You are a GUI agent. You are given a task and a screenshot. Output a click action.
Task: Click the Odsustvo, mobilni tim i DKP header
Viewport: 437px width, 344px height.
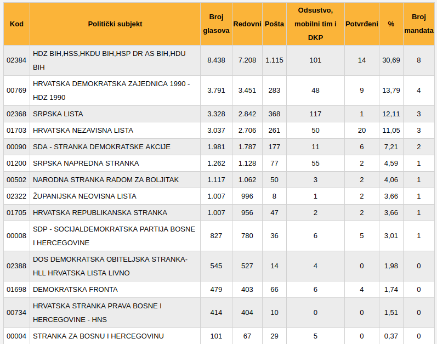point(315,24)
